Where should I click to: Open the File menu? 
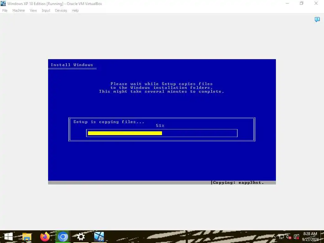pos(5,10)
